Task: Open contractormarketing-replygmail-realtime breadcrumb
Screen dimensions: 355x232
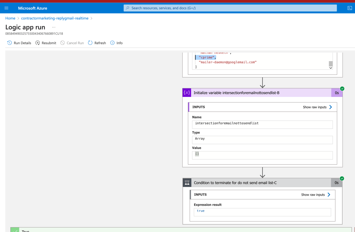Action: pos(55,18)
